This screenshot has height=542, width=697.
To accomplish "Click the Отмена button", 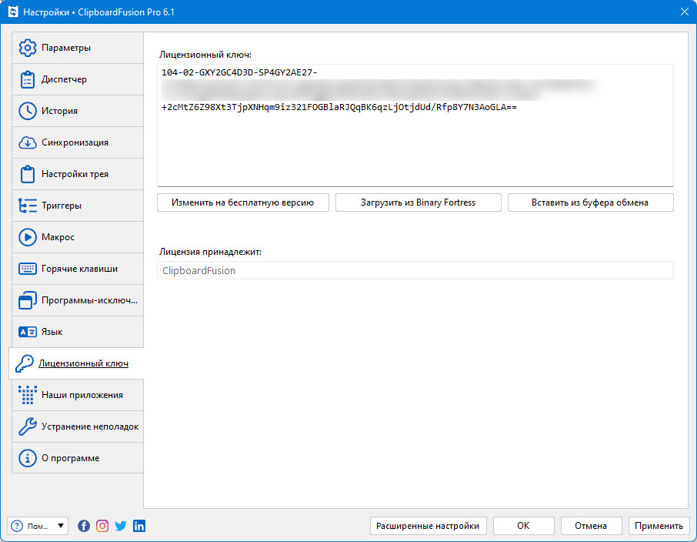I will [591, 526].
